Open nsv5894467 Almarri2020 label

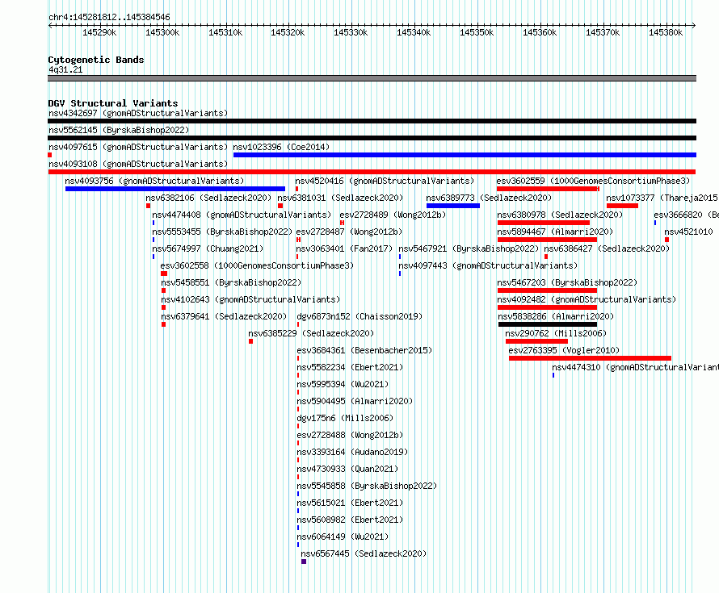[555, 232]
